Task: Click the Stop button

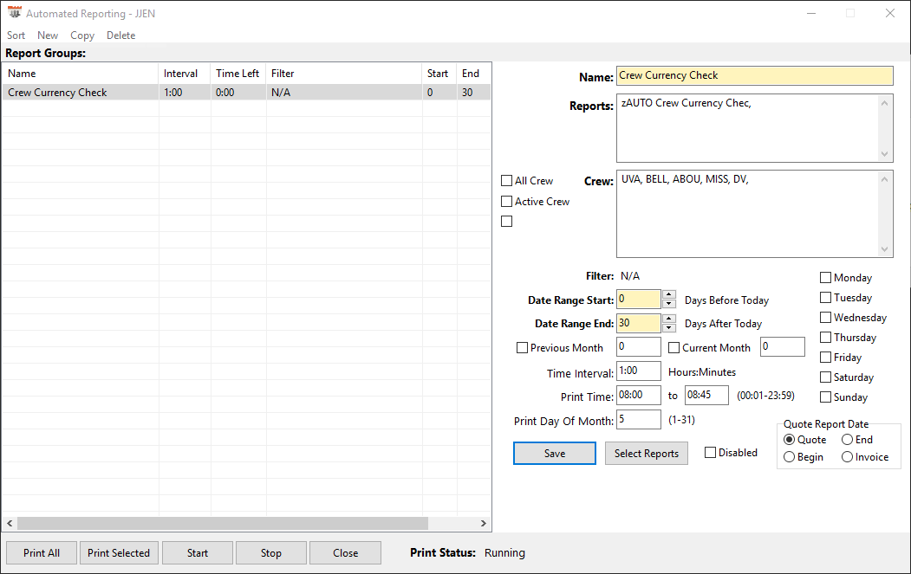Action: coord(270,553)
